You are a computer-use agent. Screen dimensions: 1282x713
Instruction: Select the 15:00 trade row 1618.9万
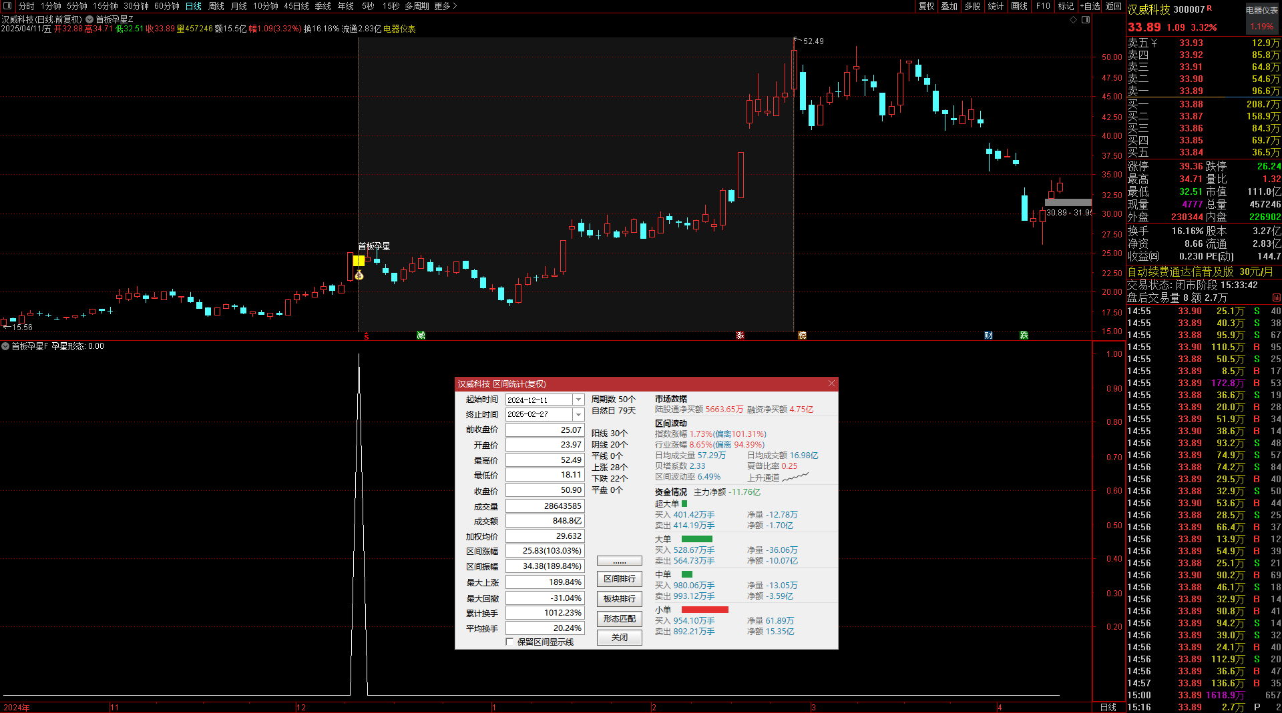[x=1203, y=695]
